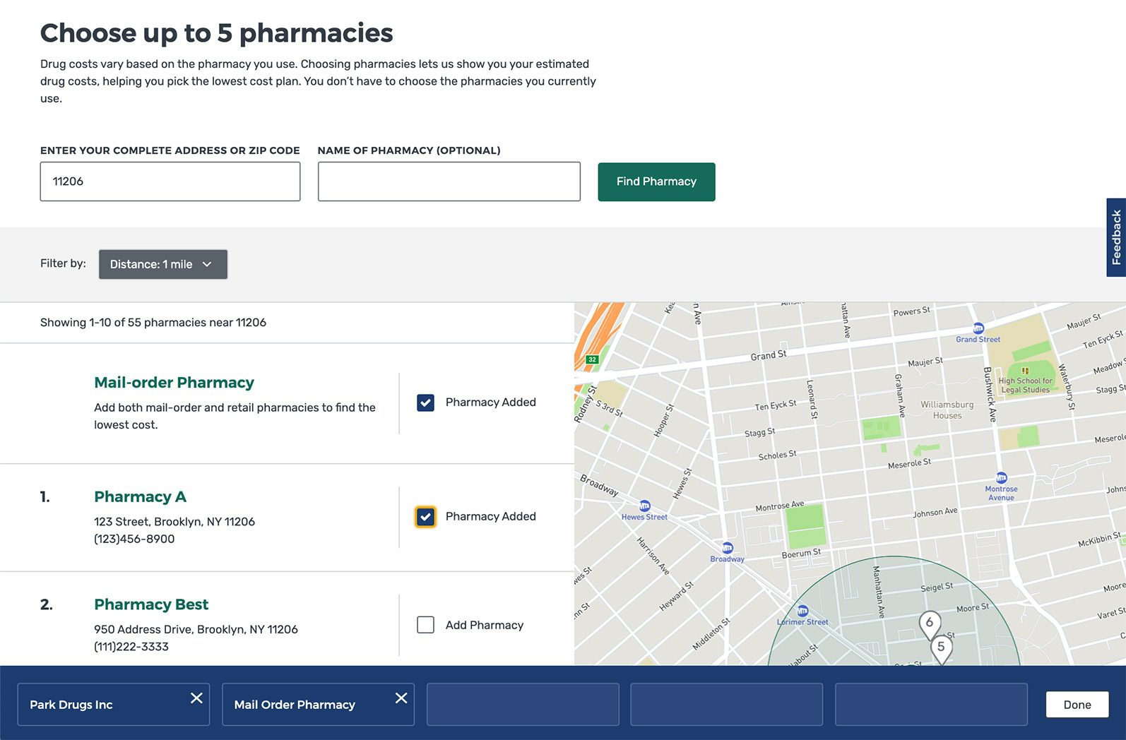Click the third empty pharmacy slot

click(x=523, y=704)
